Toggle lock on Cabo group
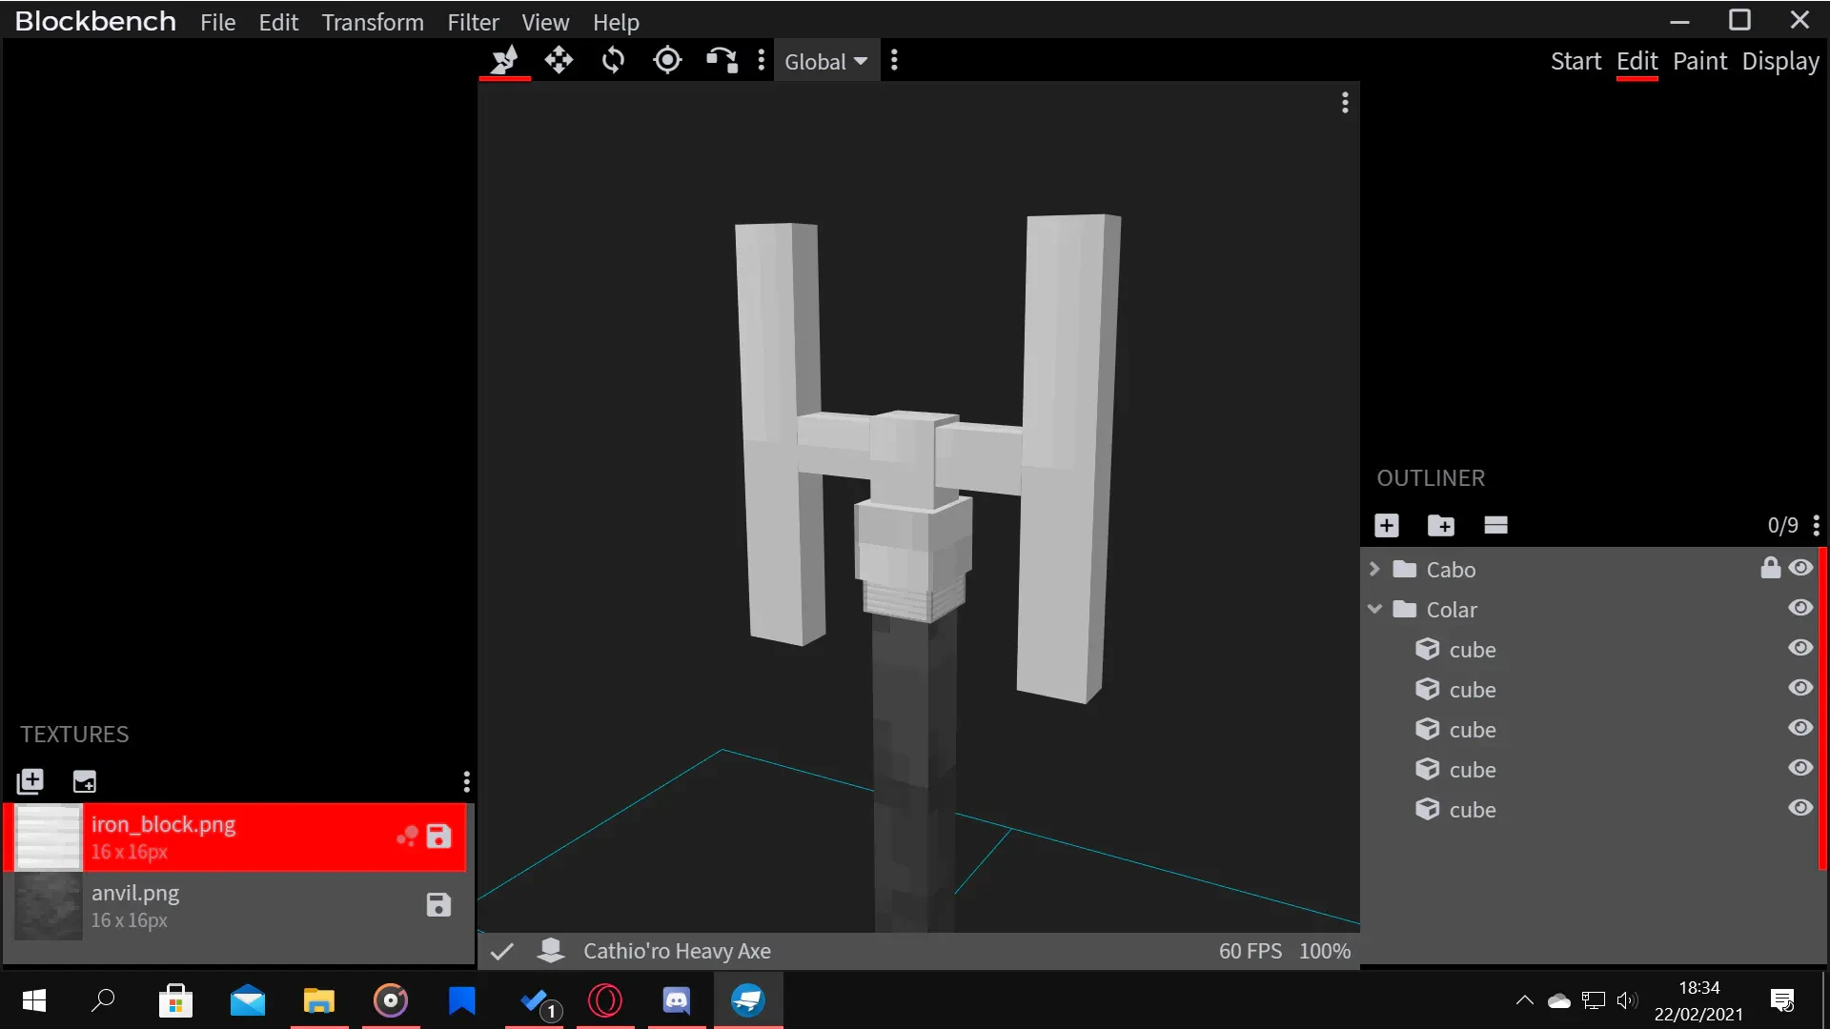Viewport: 1830px width, 1029px height. pyautogui.click(x=1770, y=568)
